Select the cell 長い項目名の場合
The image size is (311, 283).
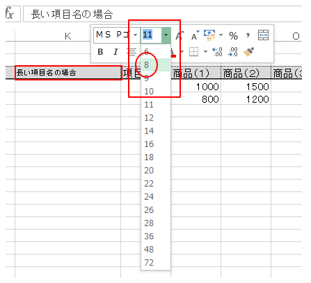pyautogui.click(x=68, y=73)
